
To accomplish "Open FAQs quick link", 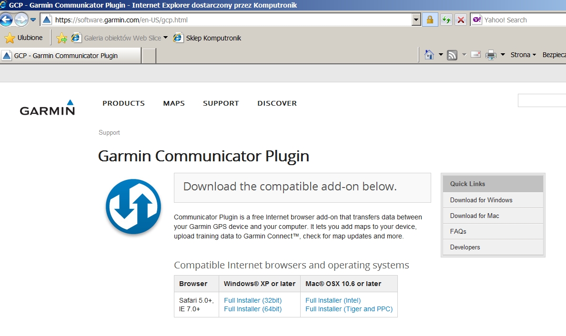I will pos(493,231).
